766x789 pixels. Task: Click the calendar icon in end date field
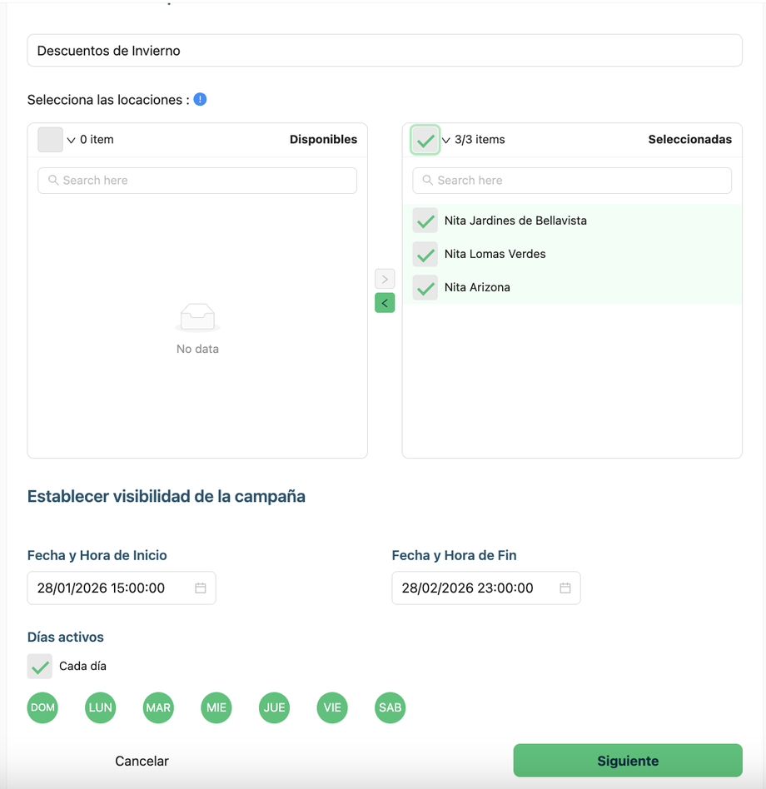click(565, 588)
